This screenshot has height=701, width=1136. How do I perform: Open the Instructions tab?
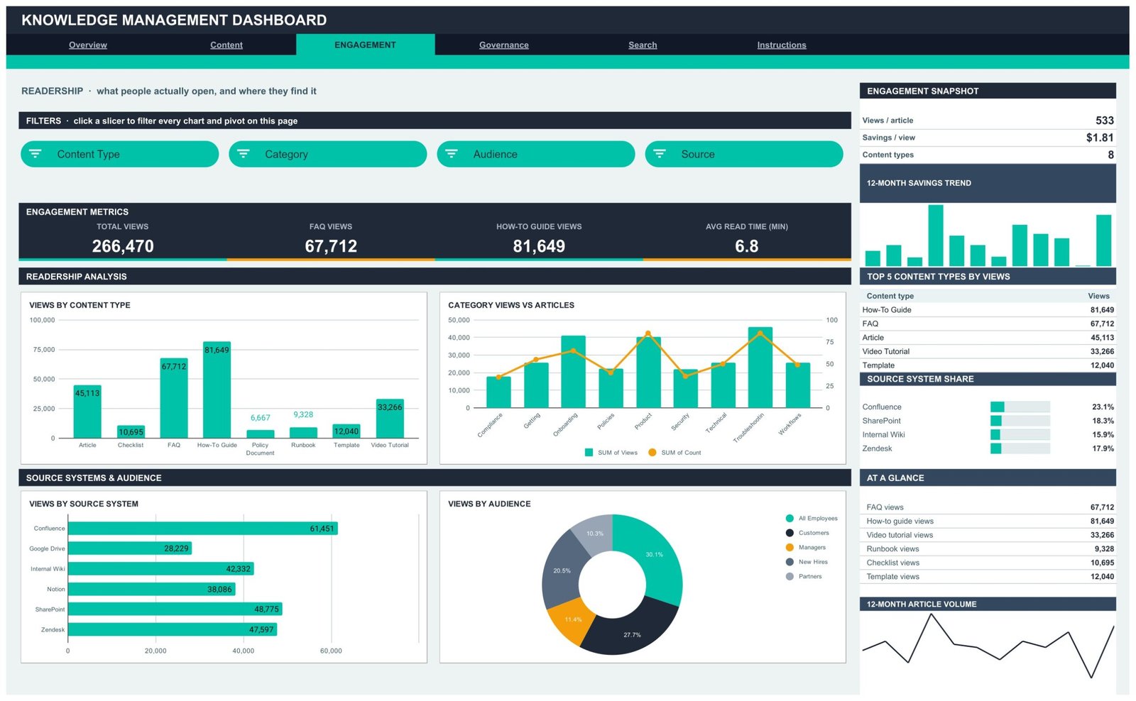click(x=782, y=45)
